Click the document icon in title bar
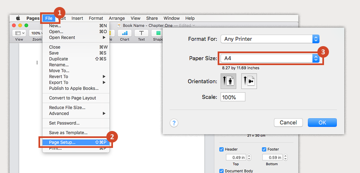This screenshot has width=360, height=173. coord(119,26)
